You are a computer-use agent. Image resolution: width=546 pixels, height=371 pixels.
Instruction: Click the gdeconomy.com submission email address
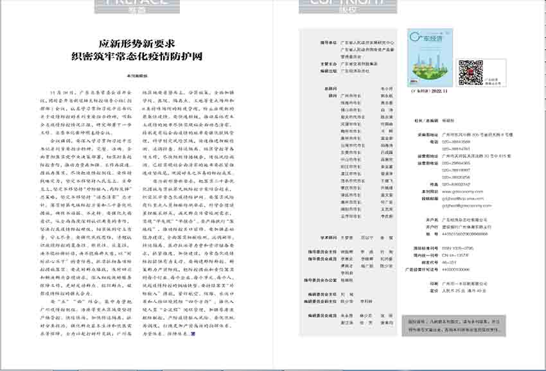[x=459, y=206]
